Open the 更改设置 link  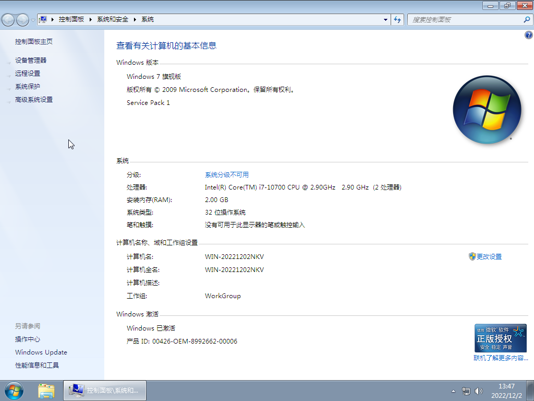[489, 256]
